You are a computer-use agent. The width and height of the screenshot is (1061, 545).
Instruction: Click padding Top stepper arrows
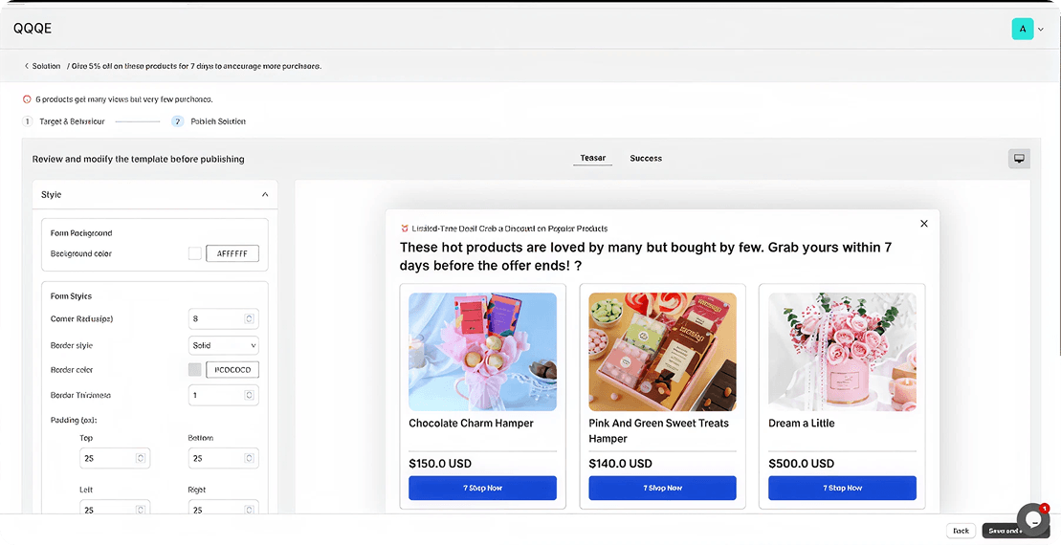pyautogui.click(x=141, y=459)
